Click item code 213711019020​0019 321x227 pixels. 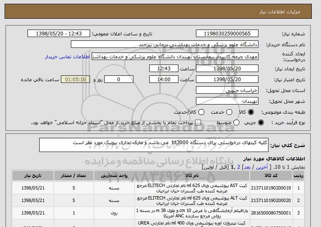(x=271, y=188)
